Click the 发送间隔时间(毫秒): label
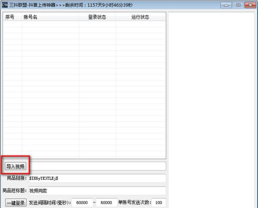Viewport: 258px width, 208px height. pos(50,202)
